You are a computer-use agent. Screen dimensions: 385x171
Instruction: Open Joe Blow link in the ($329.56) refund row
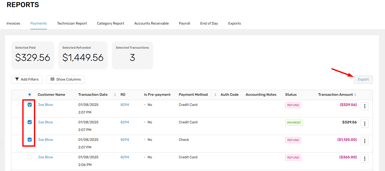pos(45,105)
